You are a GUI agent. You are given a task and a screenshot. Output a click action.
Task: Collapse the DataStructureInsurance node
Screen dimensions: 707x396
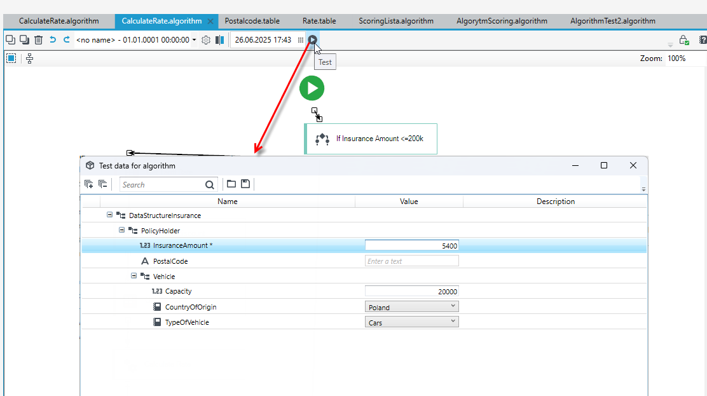point(109,215)
